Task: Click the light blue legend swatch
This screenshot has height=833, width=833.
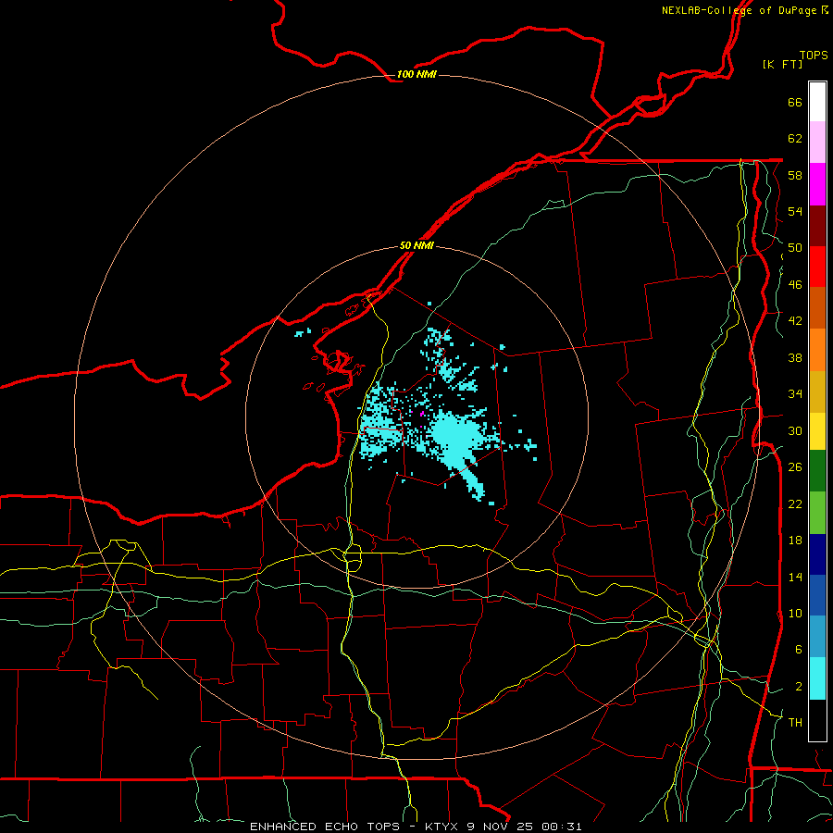Action: [817, 637]
